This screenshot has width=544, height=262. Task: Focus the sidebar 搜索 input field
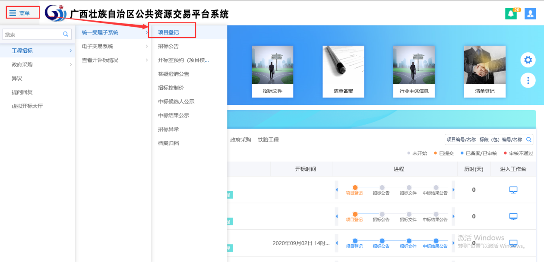point(32,35)
